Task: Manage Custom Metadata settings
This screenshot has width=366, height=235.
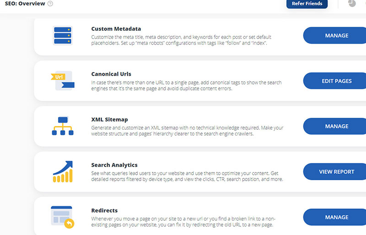Action: (336, 36)
